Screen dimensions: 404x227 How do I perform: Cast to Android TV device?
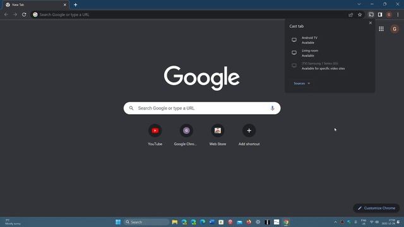[330, 40]
